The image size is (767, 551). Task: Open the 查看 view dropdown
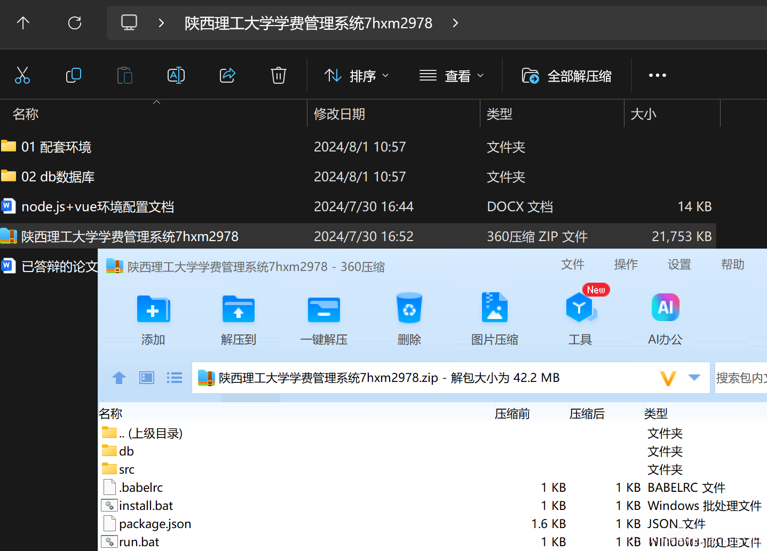point(452,76)
